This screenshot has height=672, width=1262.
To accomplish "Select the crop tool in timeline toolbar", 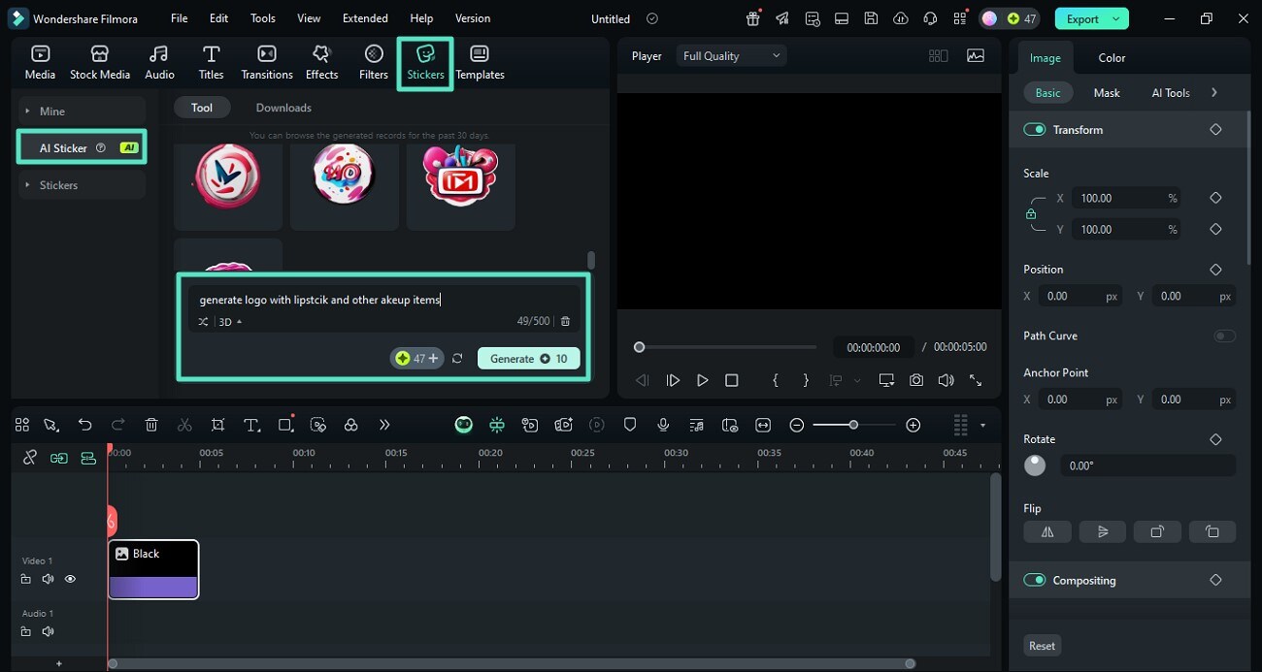I will coord(217,425).
